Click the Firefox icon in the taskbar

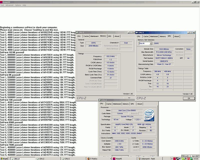click(x=88, y=158)
